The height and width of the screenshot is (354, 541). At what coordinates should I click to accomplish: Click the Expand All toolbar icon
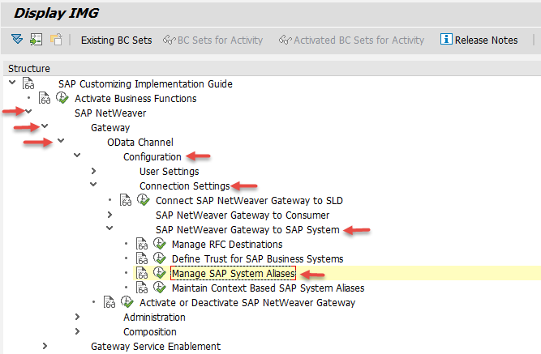(17, 40)
